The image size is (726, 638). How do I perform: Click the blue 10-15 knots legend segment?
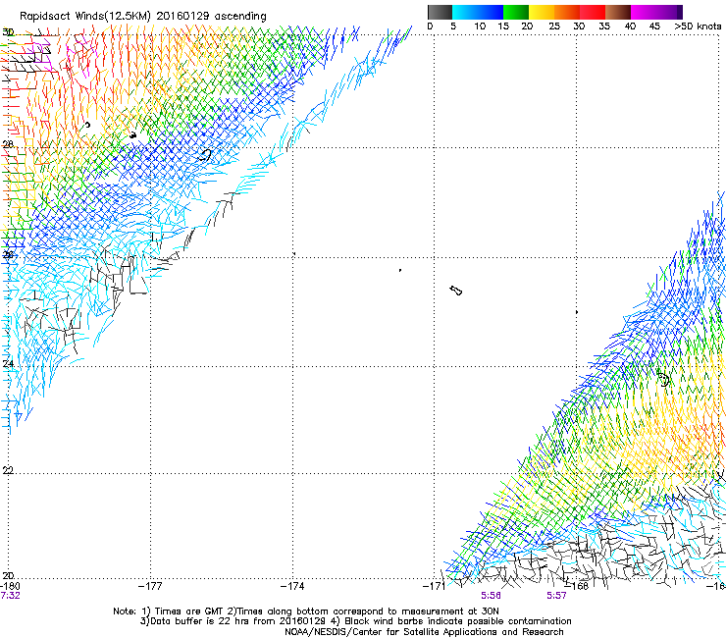click(491, 12)
